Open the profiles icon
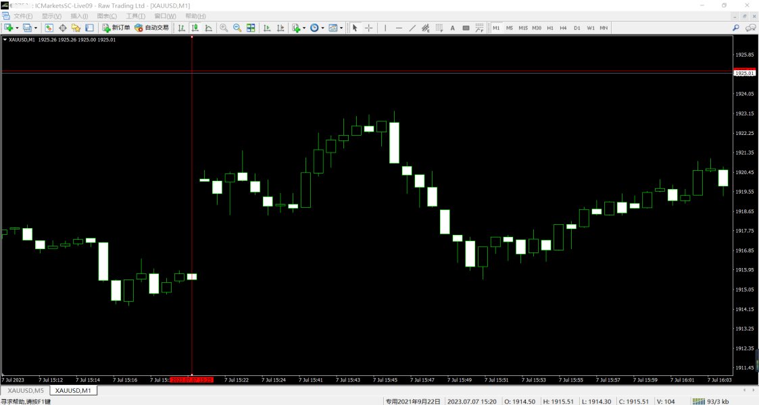 [27, 28]
